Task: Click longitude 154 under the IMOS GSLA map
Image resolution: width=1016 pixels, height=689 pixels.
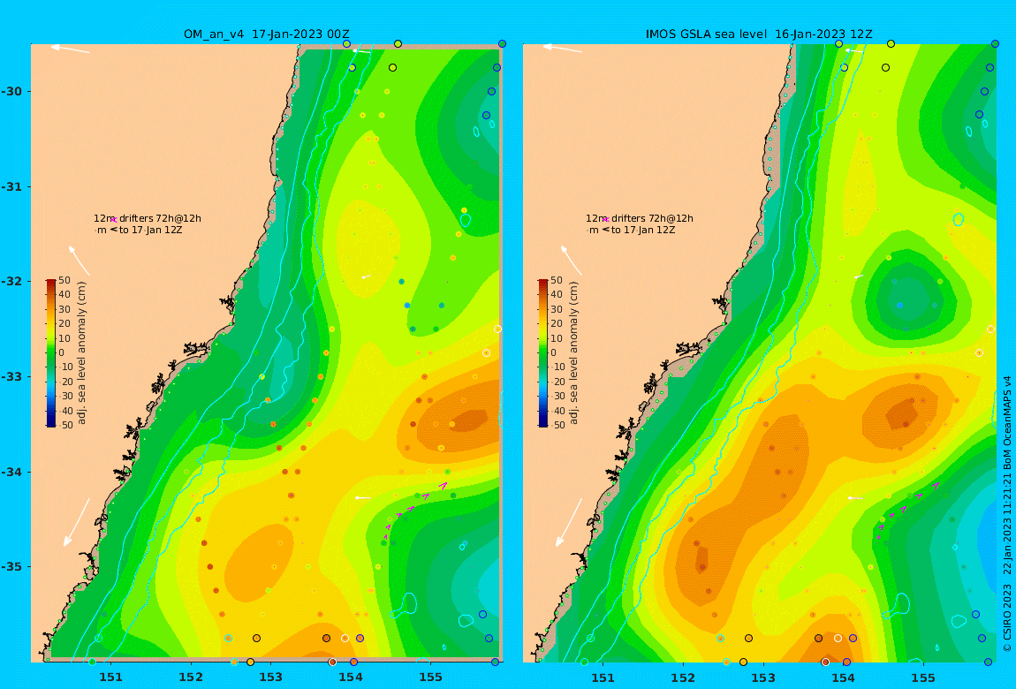Action: click(x=843, y=678)
